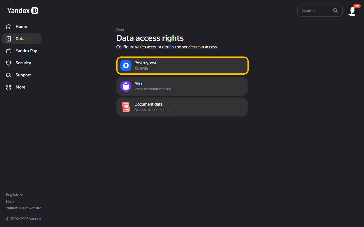Click the Security shield icon
Screen dimensions: 364x227
coord(9,63)
